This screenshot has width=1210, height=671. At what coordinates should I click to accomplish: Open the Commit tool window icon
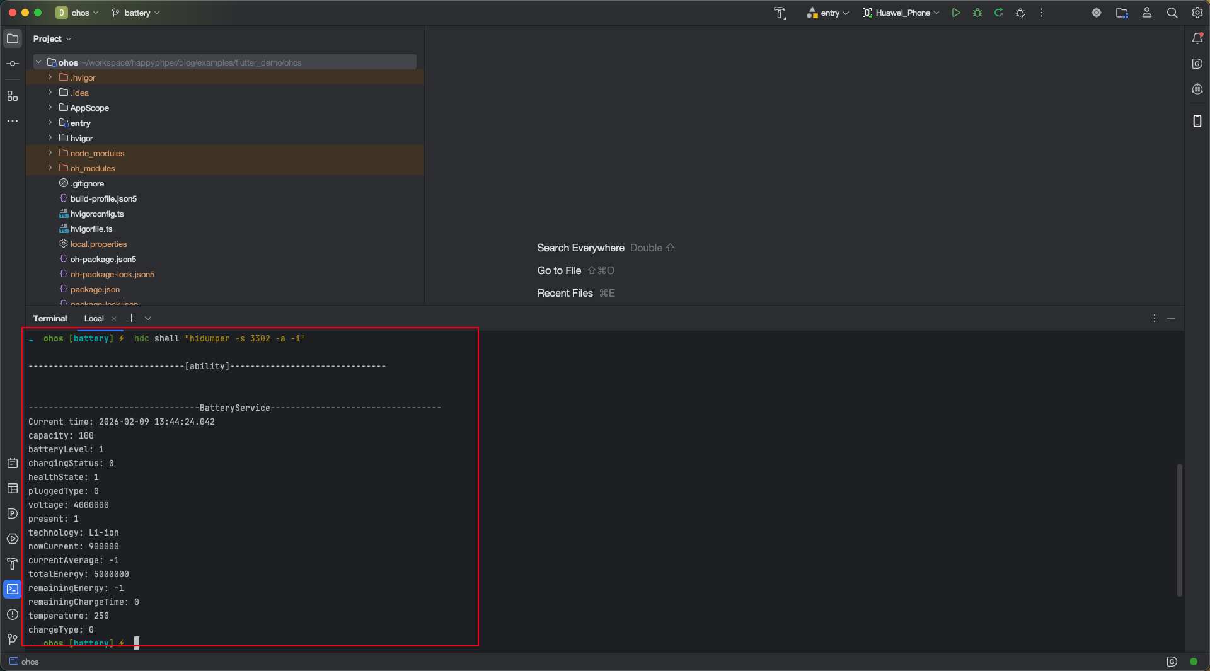point(13,64)
